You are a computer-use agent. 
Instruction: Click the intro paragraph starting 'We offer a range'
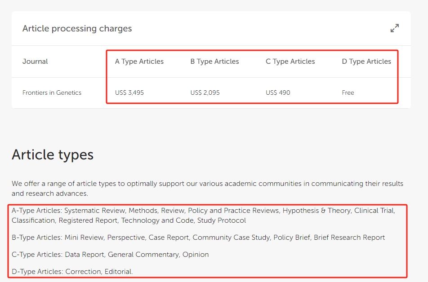[207, 189]
